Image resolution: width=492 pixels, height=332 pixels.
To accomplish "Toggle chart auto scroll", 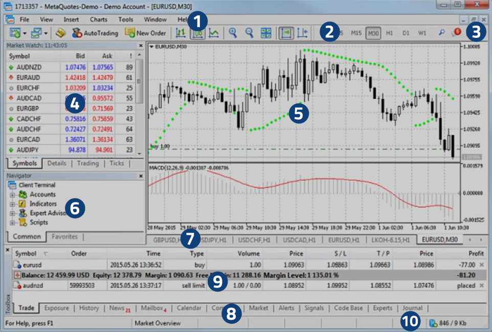I will pyautogui.click(x=286, y=33).
